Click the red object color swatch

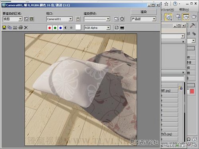[x=192, y=91]
